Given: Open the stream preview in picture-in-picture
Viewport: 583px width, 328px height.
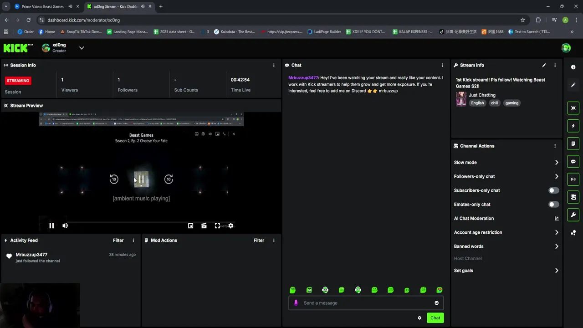Looking at the screenshot, I should pyautogui.click(x=190, y=225).
